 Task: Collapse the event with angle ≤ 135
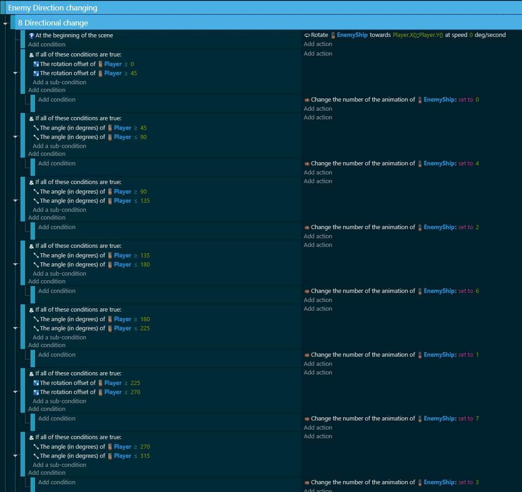click(x=15, y=200)
